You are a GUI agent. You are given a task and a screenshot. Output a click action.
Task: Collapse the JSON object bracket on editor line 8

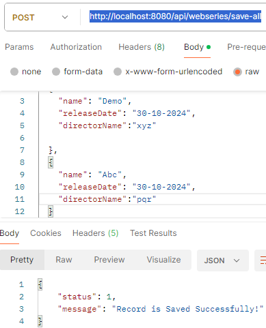pos(51,162)
